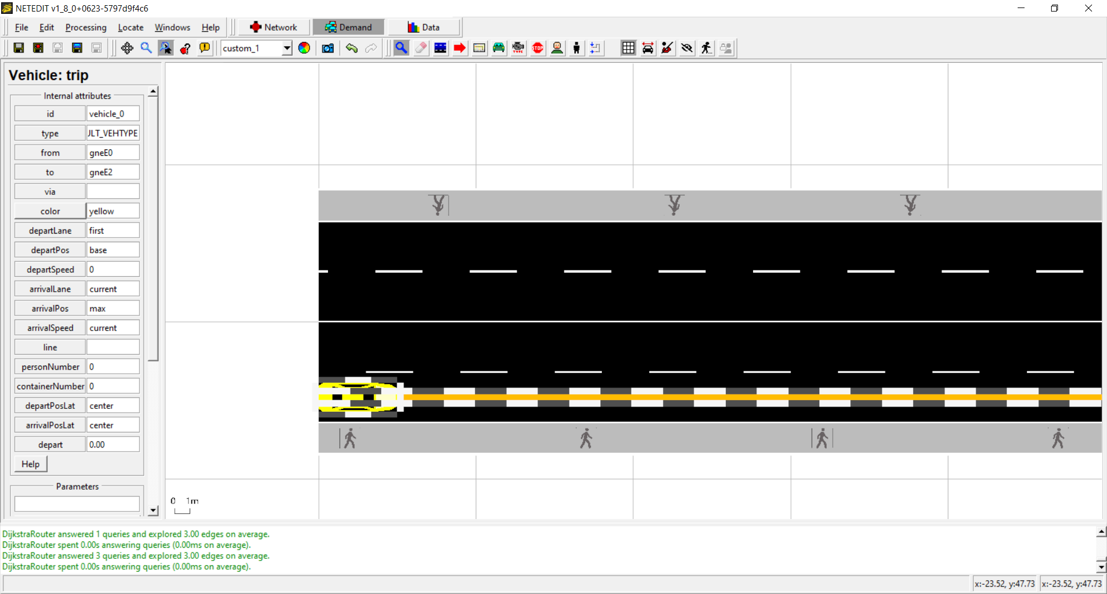Click the Help button under attributes

tap(31, 464)
